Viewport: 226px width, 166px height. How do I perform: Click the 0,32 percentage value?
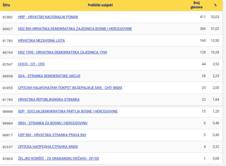tap(216, 147)
